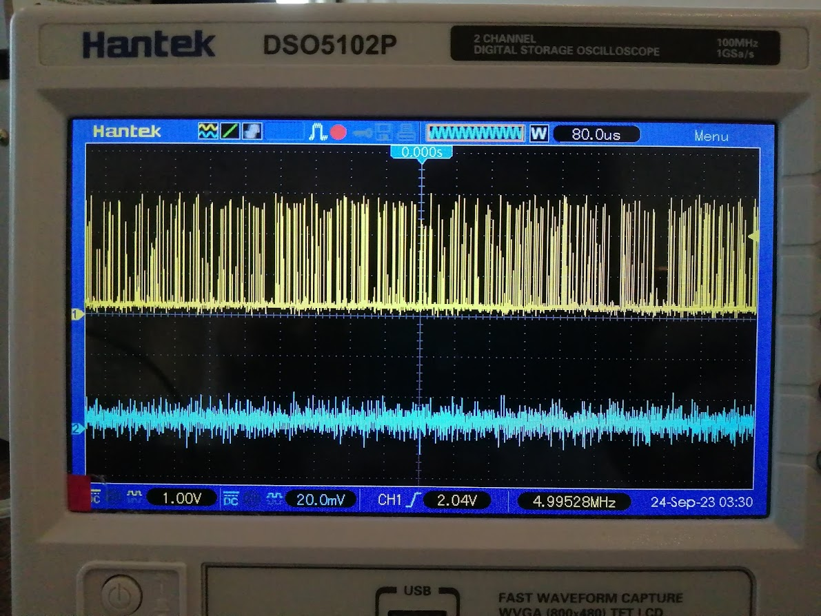Open the Menu label

click(711, 136)
